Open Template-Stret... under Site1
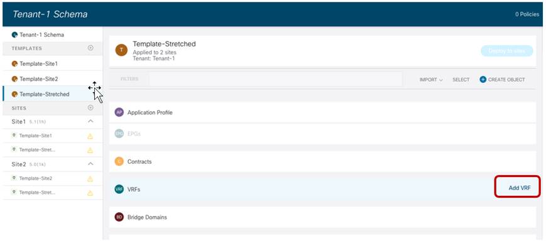This screenshot has width=546, height=246. point(37,149)
